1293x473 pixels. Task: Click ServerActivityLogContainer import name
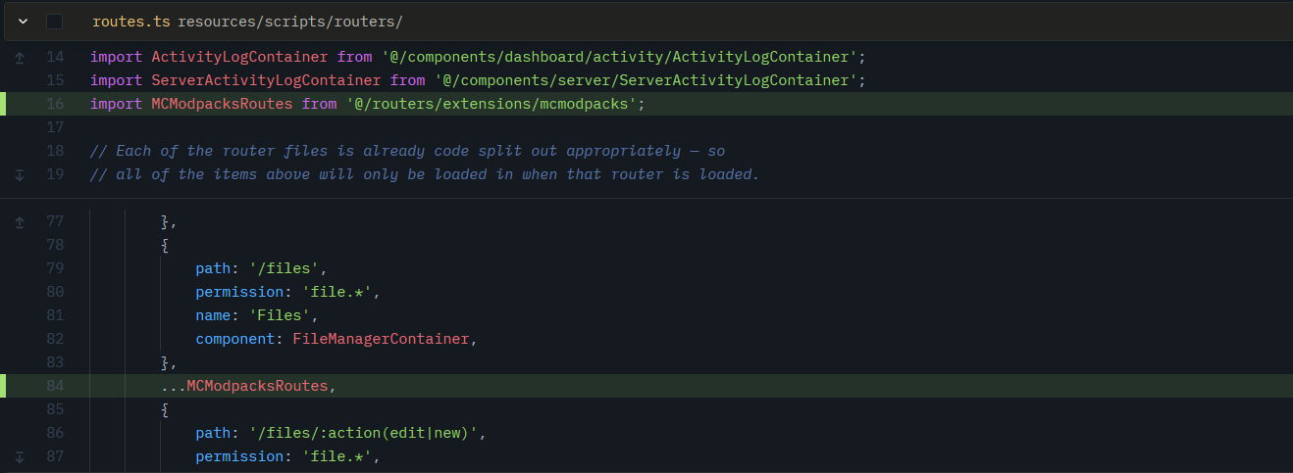click(x=266, y=80)
